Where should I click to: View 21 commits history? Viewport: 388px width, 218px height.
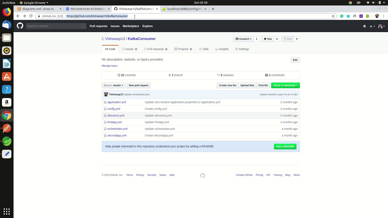127,75
